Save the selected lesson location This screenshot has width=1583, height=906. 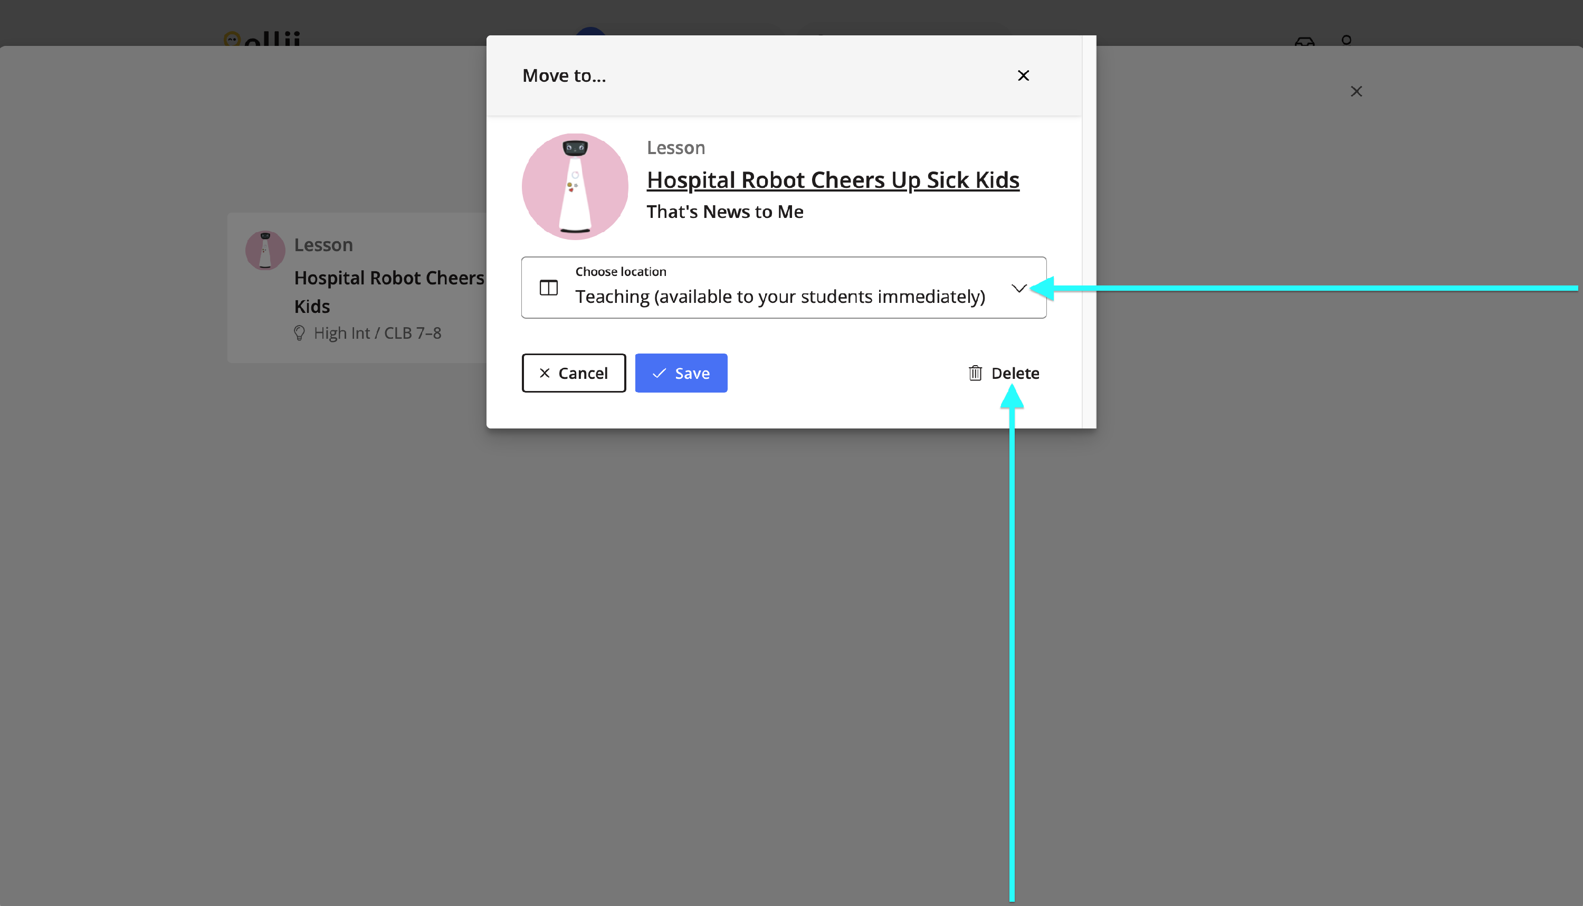click(x=681, y=373)
